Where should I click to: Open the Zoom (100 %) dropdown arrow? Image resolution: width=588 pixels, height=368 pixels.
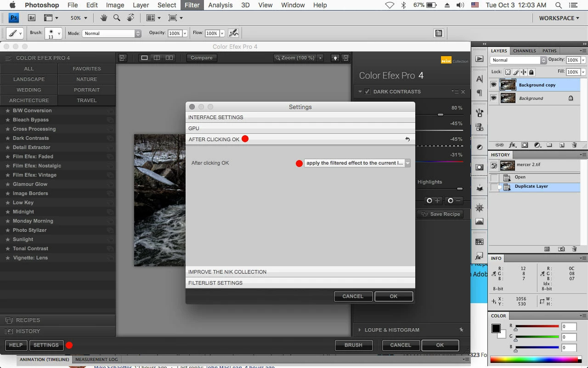point(320,58)
